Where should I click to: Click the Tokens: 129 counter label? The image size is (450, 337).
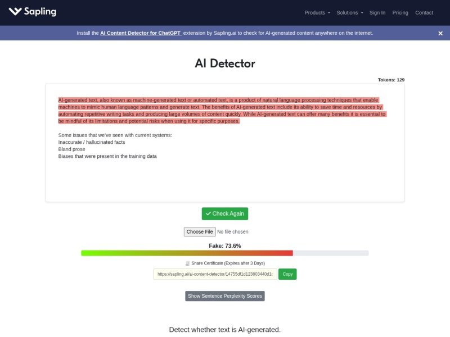pyautogui.click(x=392, y=80)
